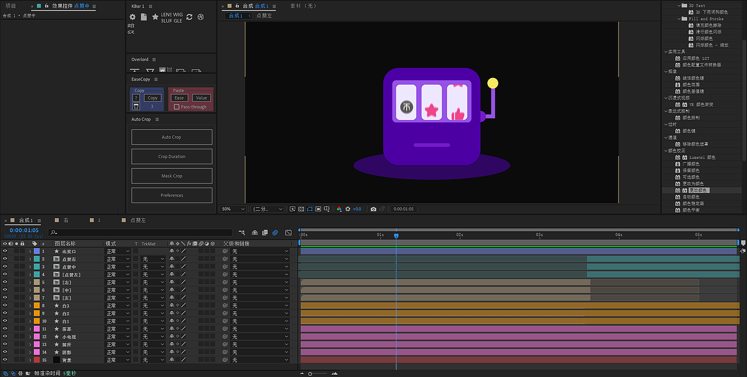Screen dimensions: 747x377
Task: Open the 50% zoom level dropdown
Action: (233, 209)
